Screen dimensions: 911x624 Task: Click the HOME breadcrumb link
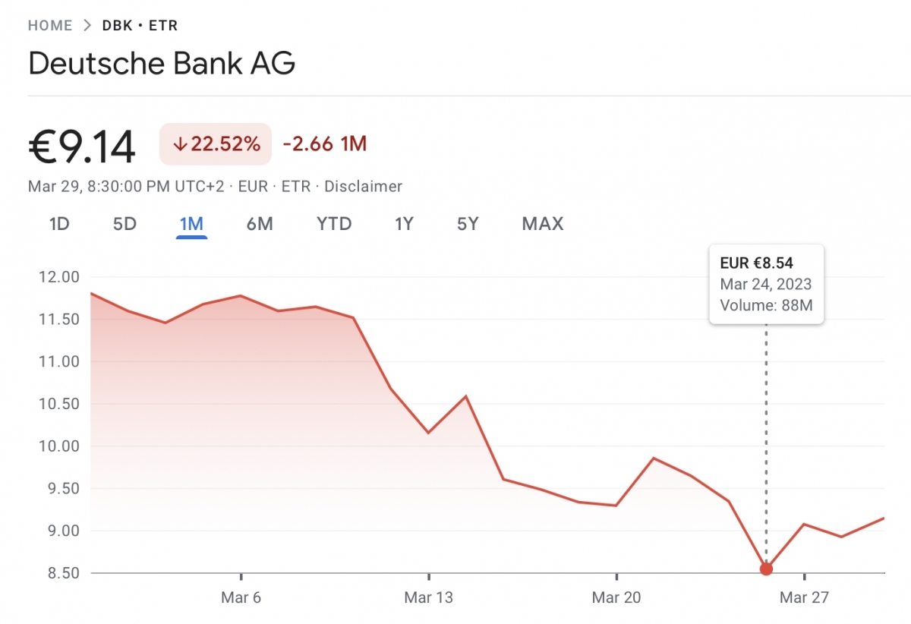point(50,26)
